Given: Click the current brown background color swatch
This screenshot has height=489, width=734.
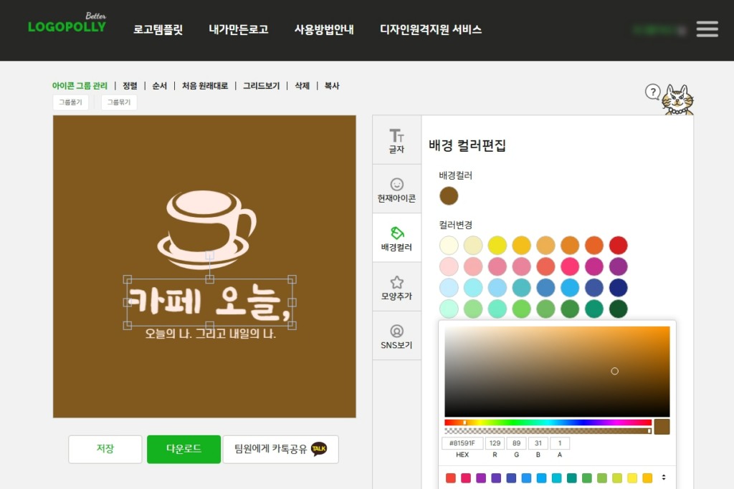Looking at the screenshot, I should point(449,196).
